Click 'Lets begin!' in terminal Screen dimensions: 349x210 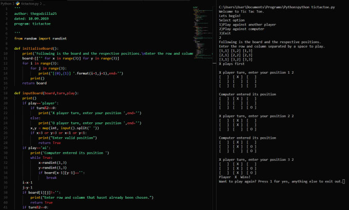[229, 16]
